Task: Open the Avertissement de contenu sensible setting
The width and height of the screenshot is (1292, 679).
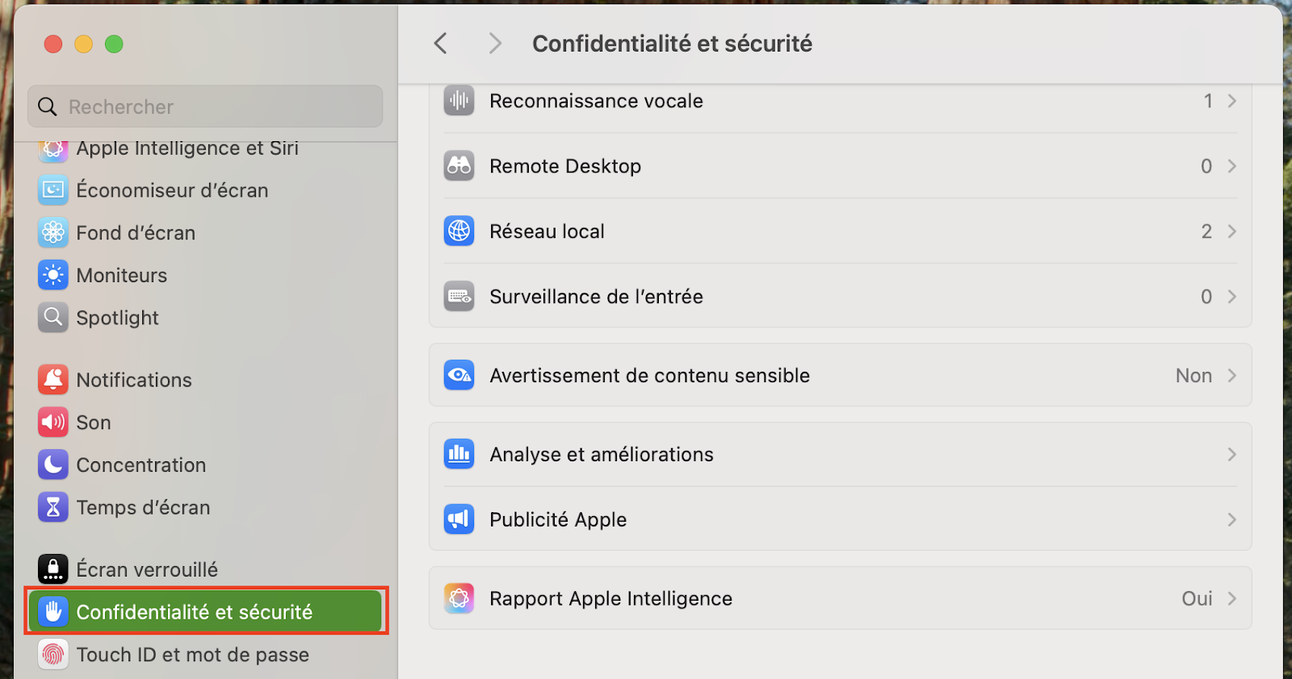Action: tap(840, 375)
